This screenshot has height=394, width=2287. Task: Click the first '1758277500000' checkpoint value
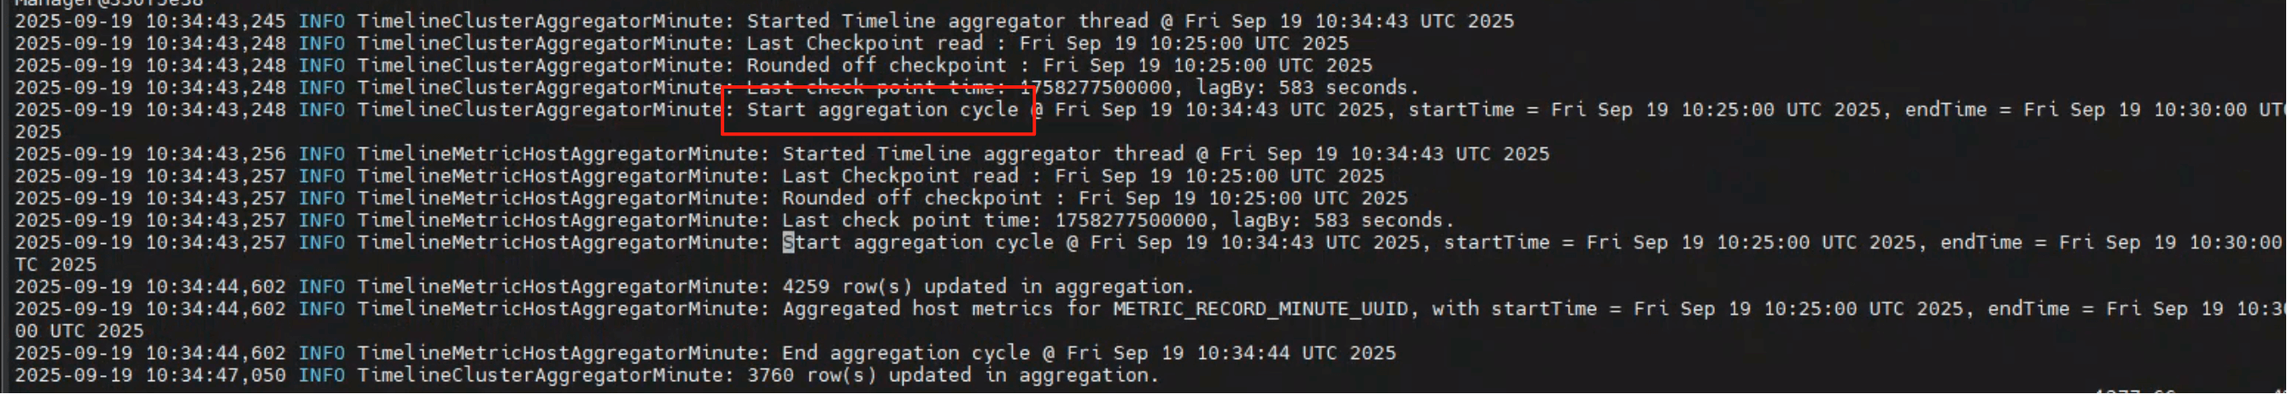tap(1096, 88)
